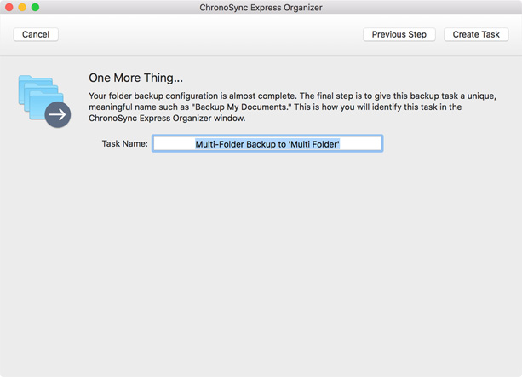Click the blank space at the field's right end
This screenshot has width=522, height=377.
pos(361,143)
